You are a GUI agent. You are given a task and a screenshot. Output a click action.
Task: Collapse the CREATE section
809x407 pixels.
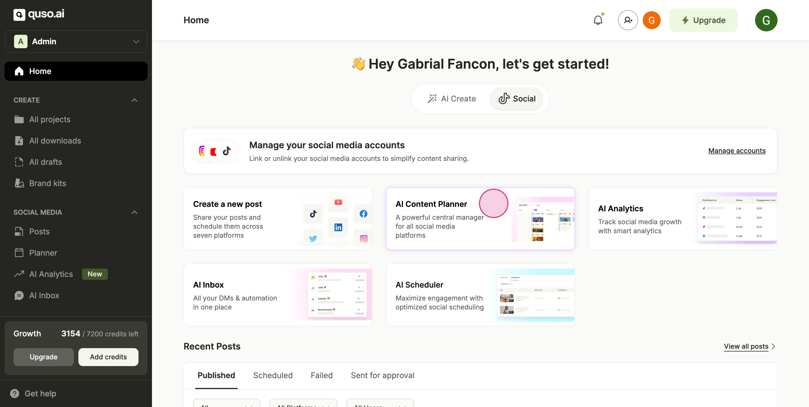coord(135,100)
